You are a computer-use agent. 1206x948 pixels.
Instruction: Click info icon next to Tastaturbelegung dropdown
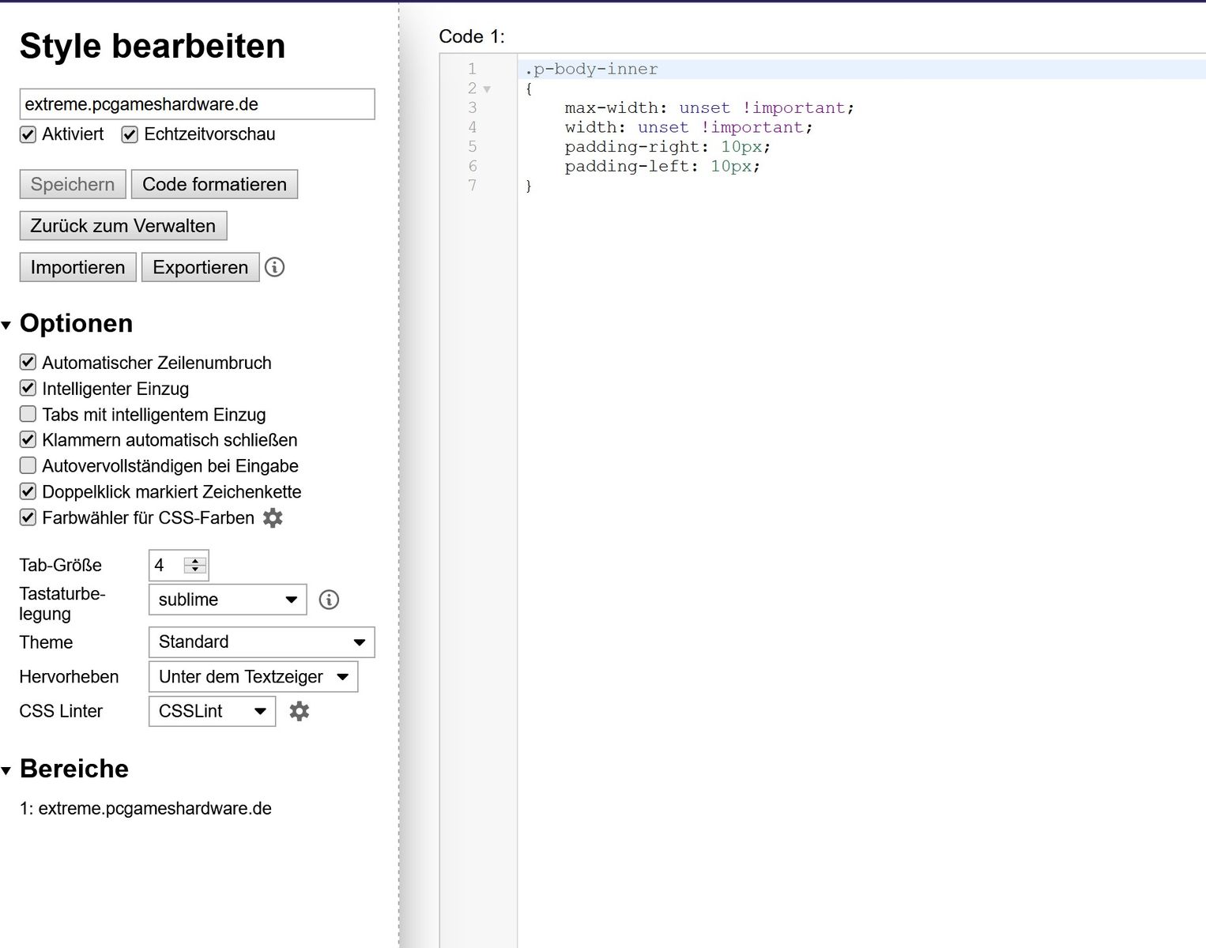[x=329, y=600]
